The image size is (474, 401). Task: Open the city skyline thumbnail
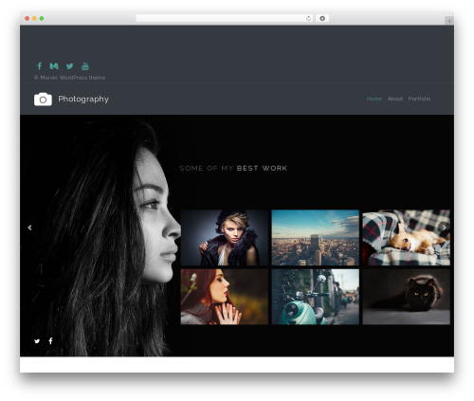tap(316, 238)
